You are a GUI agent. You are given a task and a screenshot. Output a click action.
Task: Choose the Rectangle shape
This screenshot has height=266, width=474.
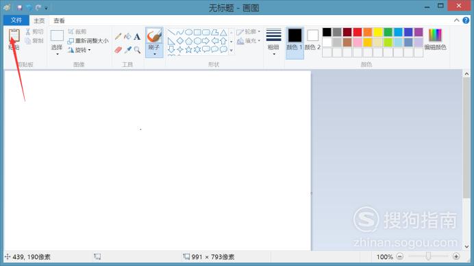pyautogui.click(x=197, y=32)
